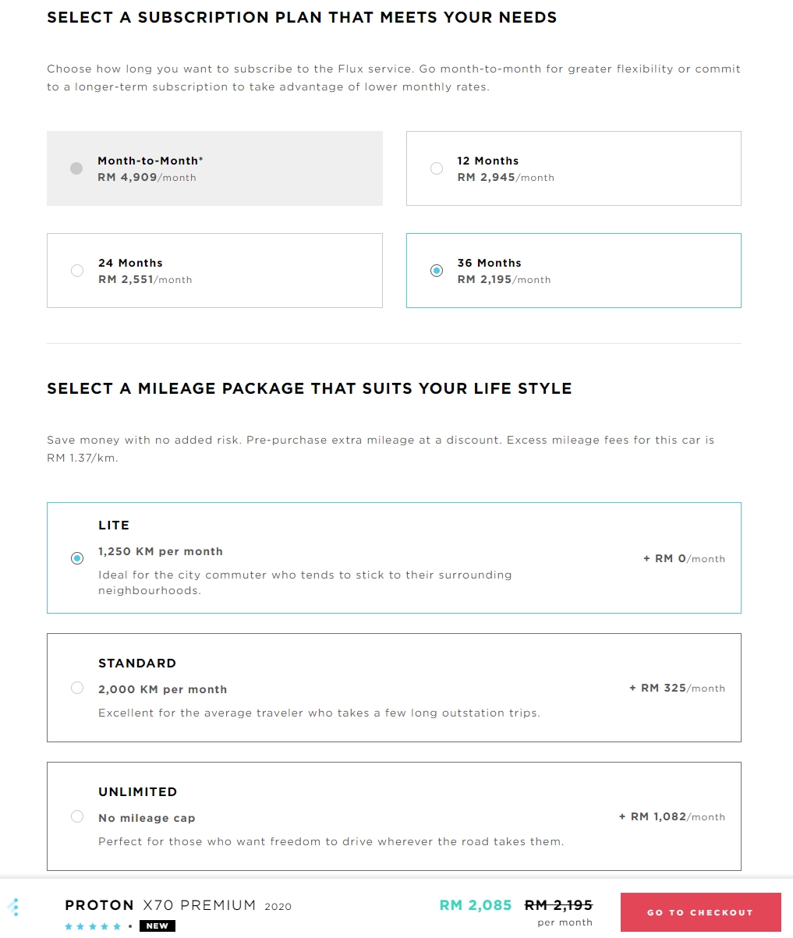Select the 36 Months radio button
Screen dimensions: 793x938
tap(437, 271)
